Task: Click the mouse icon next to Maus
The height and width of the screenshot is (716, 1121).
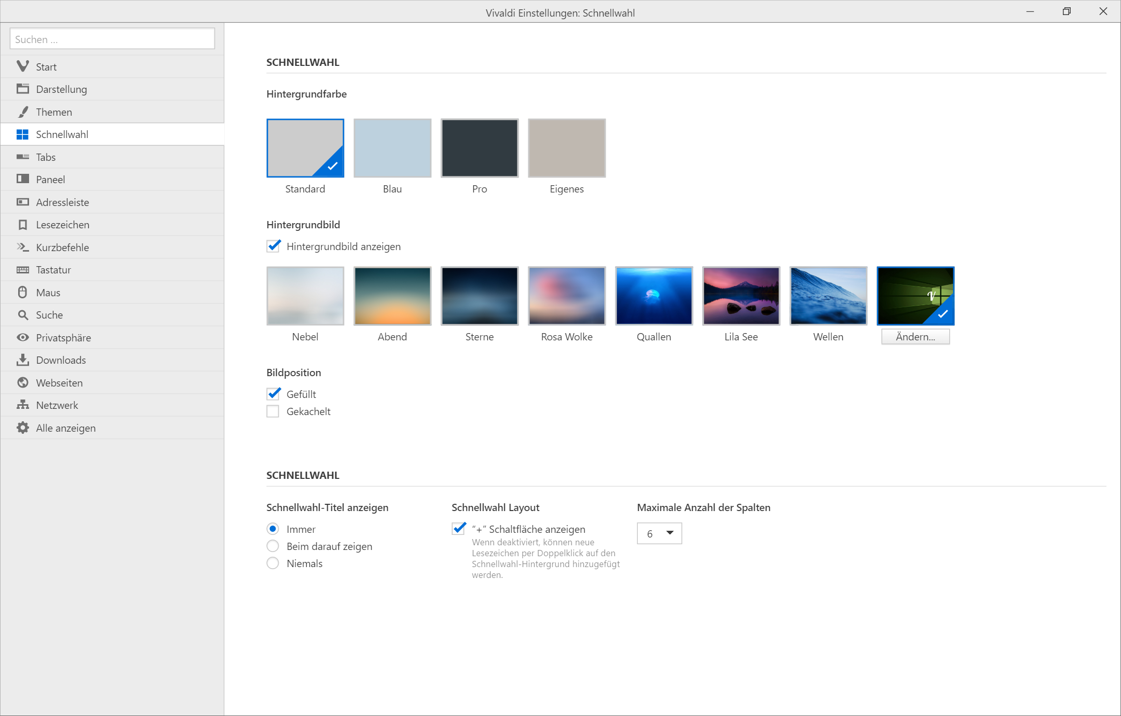Action: coord(22,293)
